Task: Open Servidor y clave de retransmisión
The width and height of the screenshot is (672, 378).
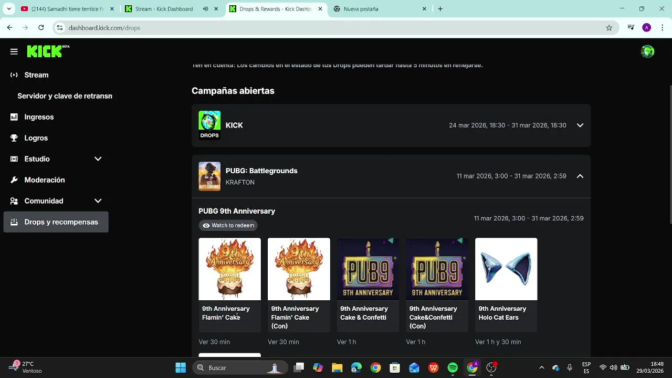Action: [x=65, y=96]
